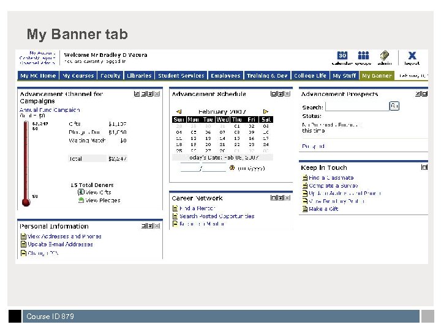
Task: Detach the Career Network panel
Action: coord(281,198)
